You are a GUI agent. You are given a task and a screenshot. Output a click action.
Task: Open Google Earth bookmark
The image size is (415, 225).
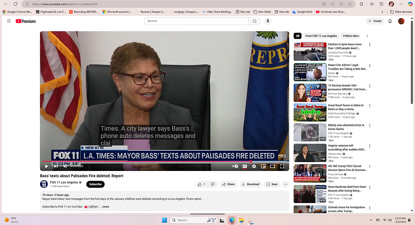(302, 11)
